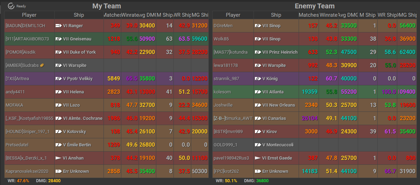Click the battleship icon beside VII Gneisenau

(x=58, y=39)
